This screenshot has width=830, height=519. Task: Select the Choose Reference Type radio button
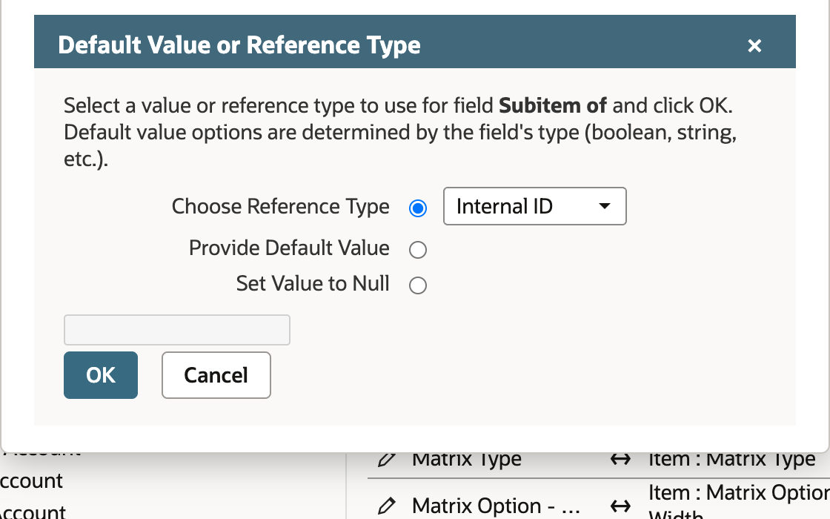tap(418, 208)
